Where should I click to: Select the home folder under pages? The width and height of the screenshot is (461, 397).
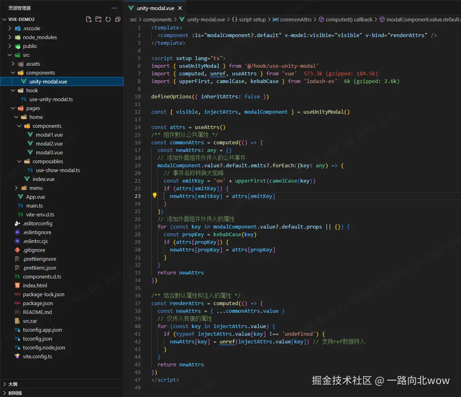click(62, 117)
